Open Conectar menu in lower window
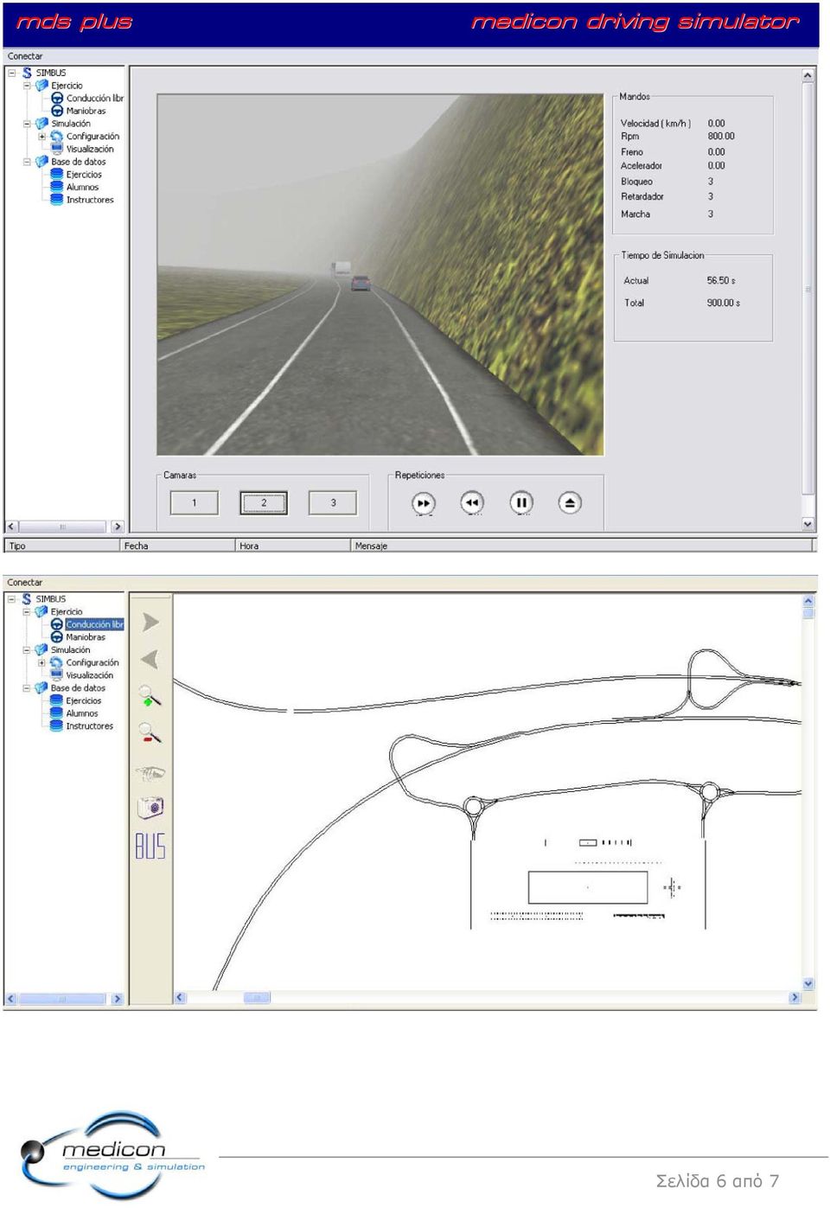The image size is (830, 1208). (25, 583)
